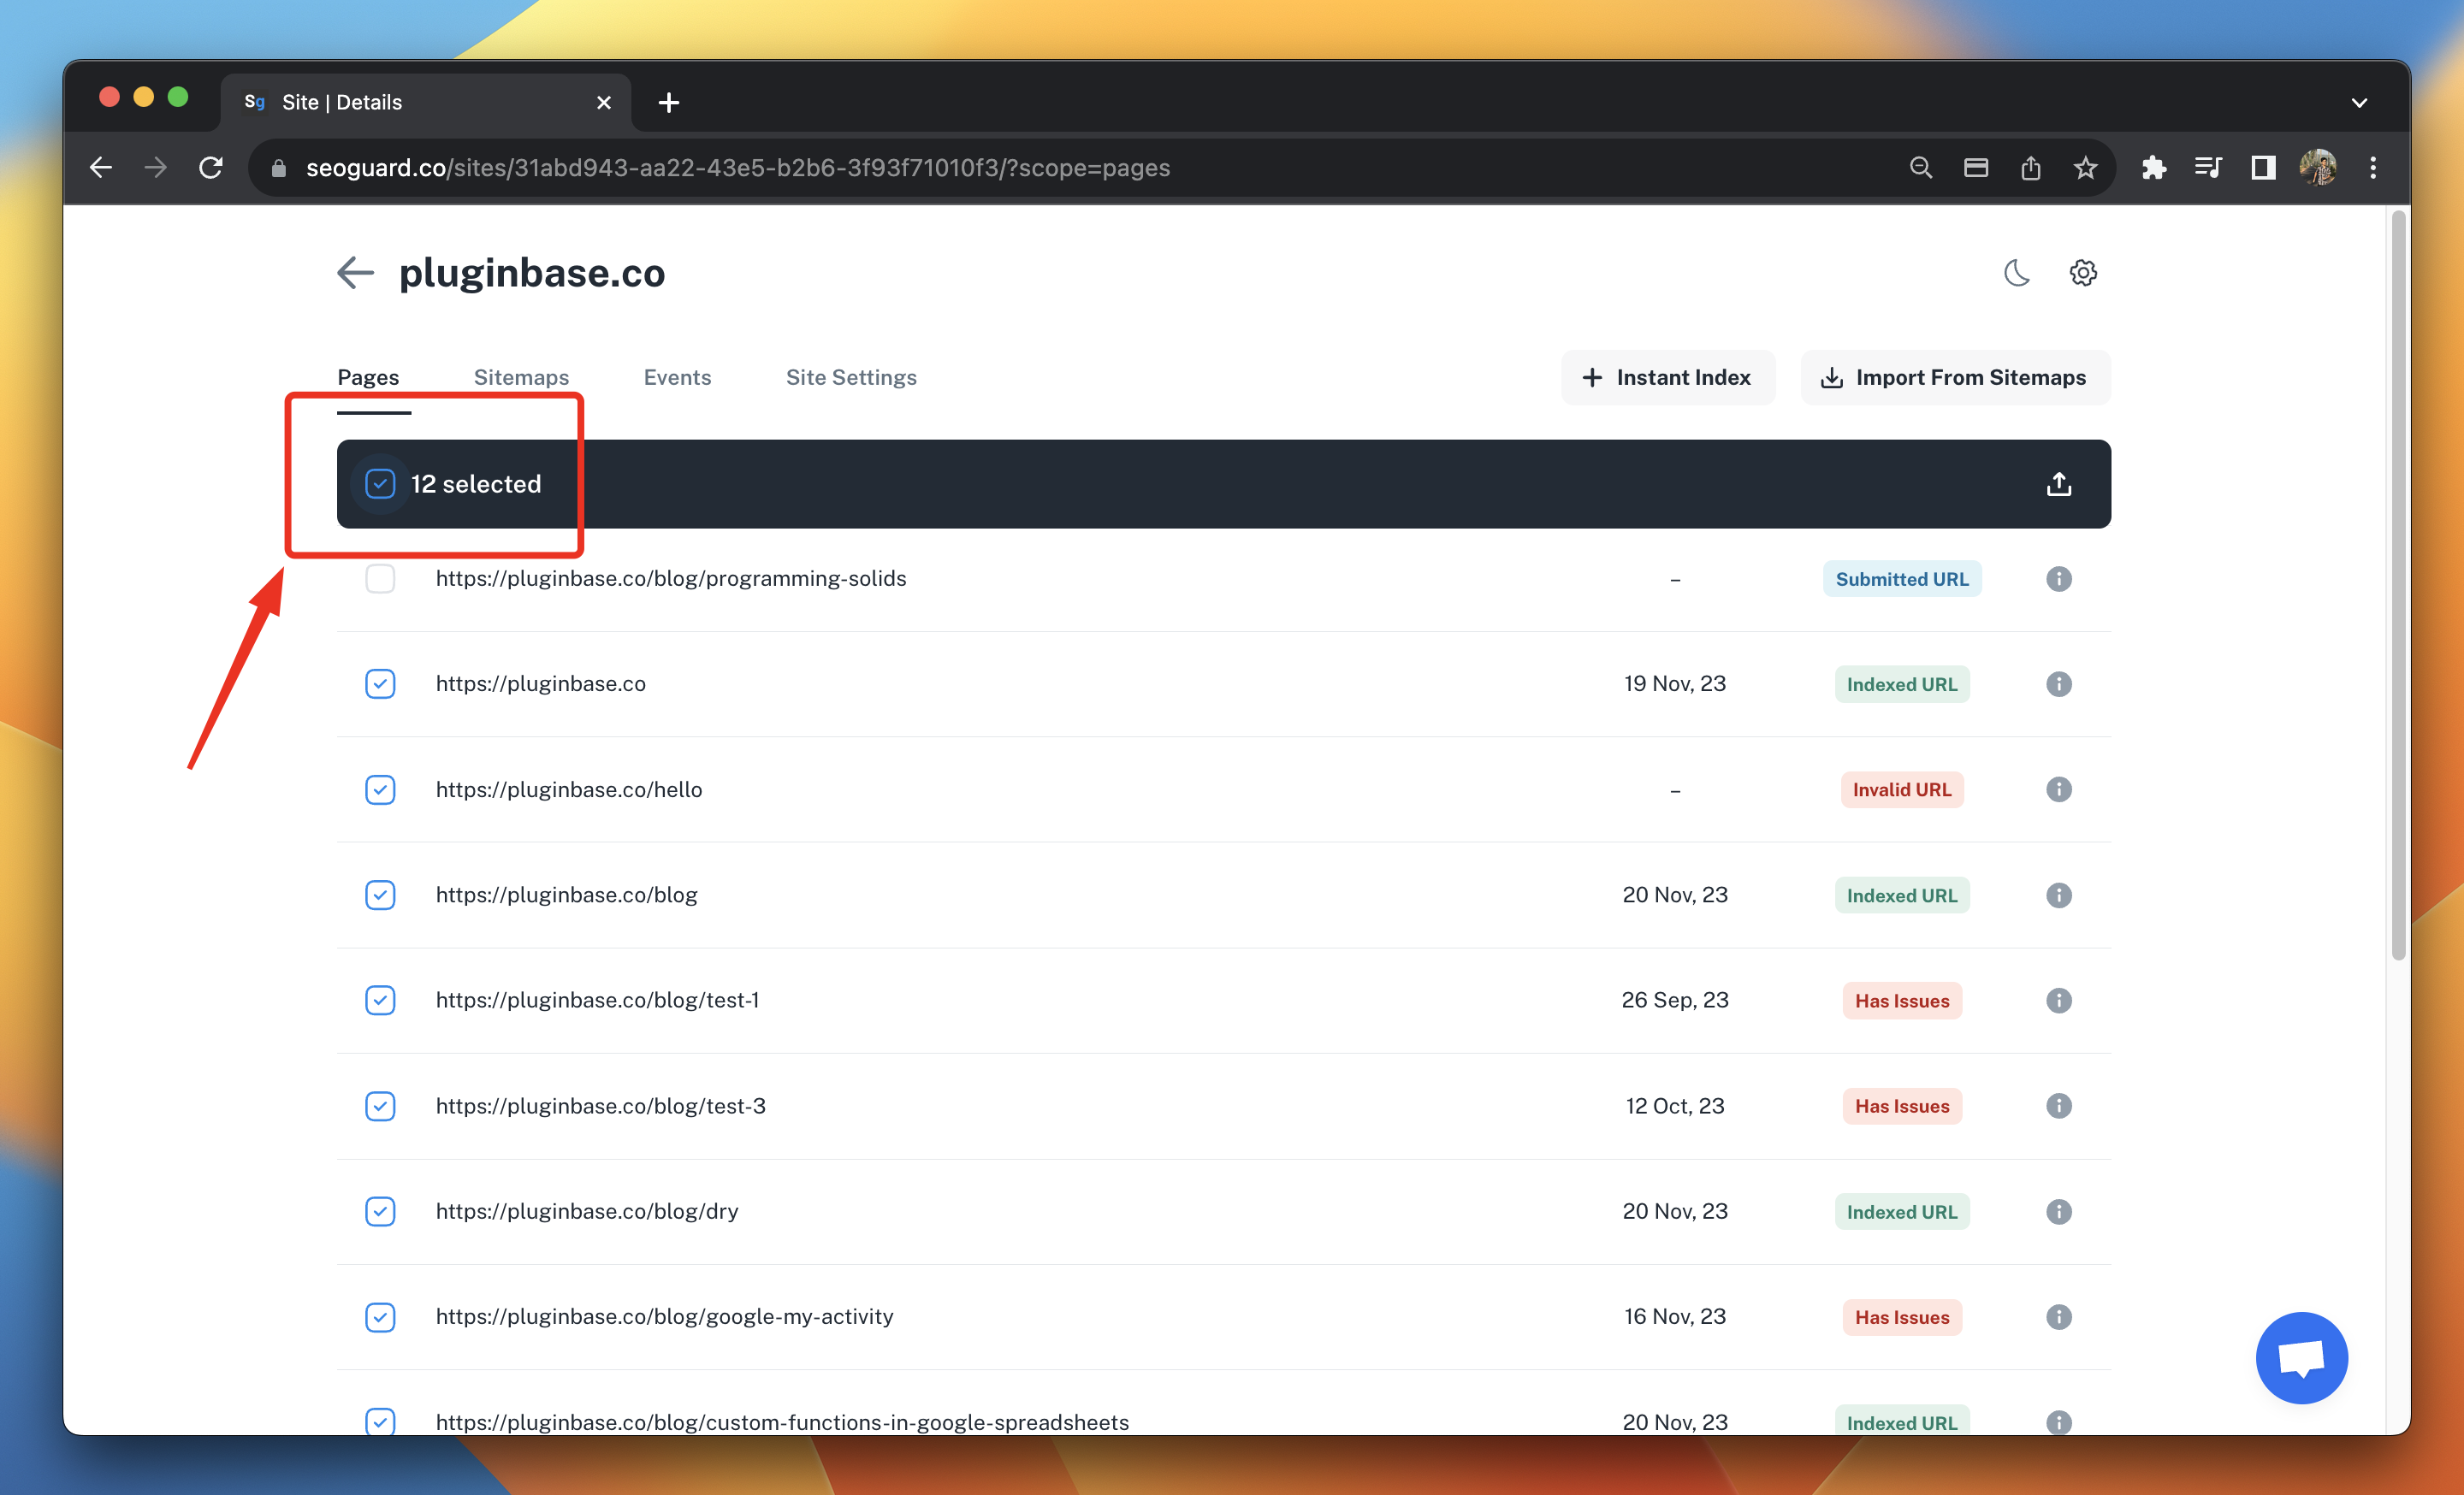Check the programming-solids URL checkbox
Image resolution: width=2464 pixels, height=1495 pixels.
pyautogui.click(x=380, y=580)
